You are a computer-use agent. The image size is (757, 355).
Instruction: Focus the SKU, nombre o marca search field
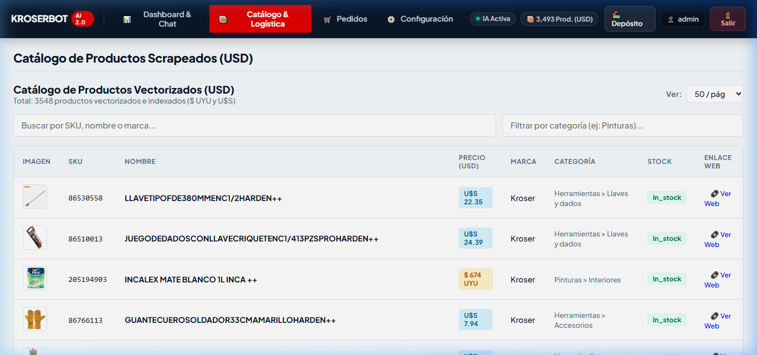click(254, 125)
